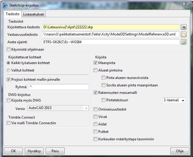Check Sovita alueen pinta maanpintaan
Image resolution: width=193 pixels, height=157 pixels.
tap(103, 85)
